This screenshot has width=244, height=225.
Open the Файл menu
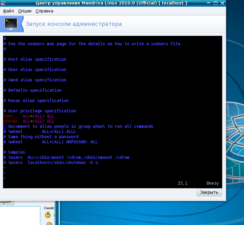[x=8, y=11]
